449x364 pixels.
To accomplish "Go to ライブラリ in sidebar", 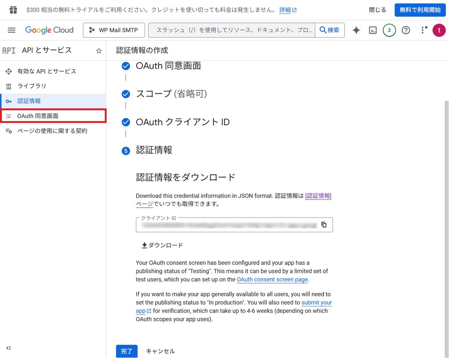I will (x=32, y=86).
